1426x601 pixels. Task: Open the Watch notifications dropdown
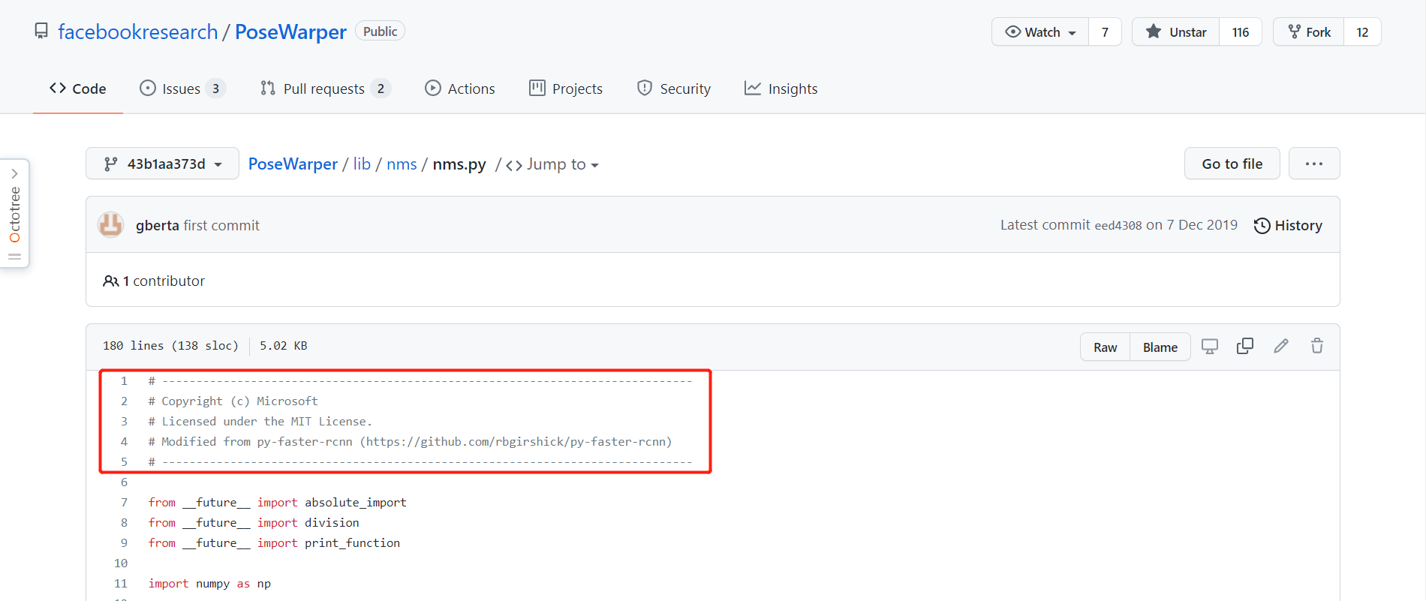click(1040, 32)
